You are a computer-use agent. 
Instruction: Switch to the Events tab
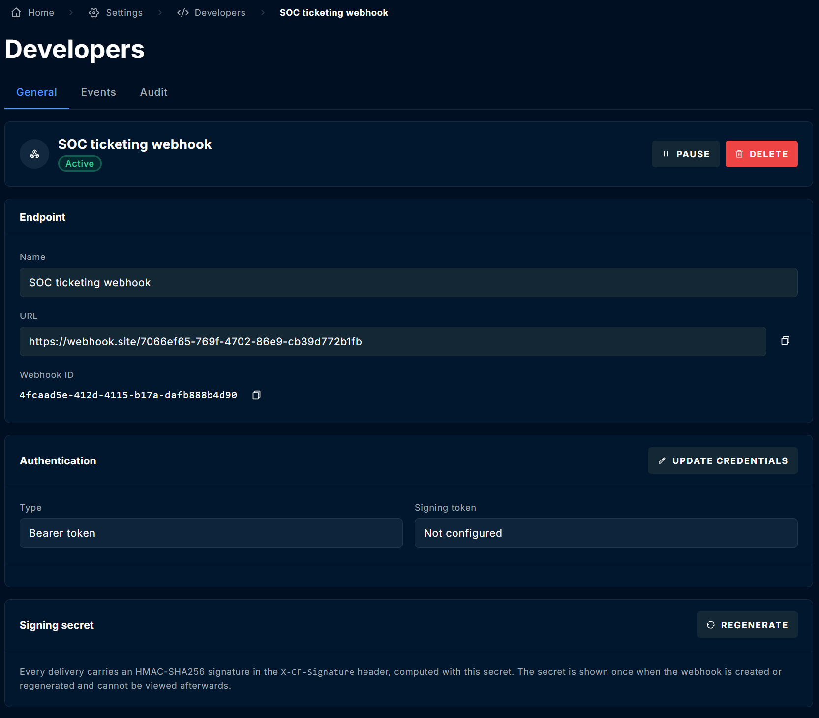pyautogui.click(x=98, y=92)
